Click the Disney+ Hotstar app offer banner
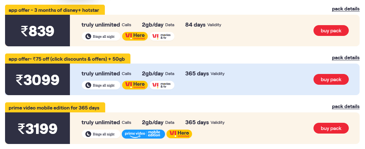The image size is (365, 149). pos(55,10)
